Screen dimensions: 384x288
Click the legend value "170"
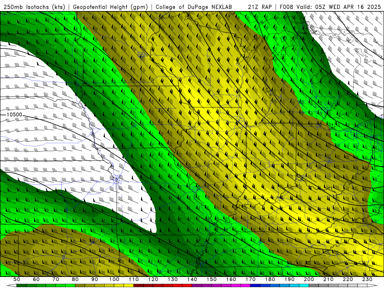point(251,279)
